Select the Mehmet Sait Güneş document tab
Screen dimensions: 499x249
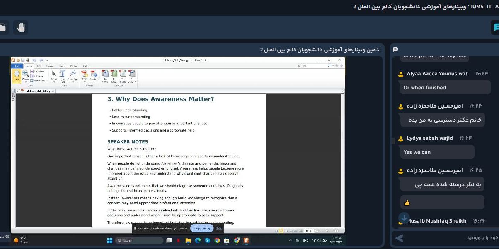point(37,91)
